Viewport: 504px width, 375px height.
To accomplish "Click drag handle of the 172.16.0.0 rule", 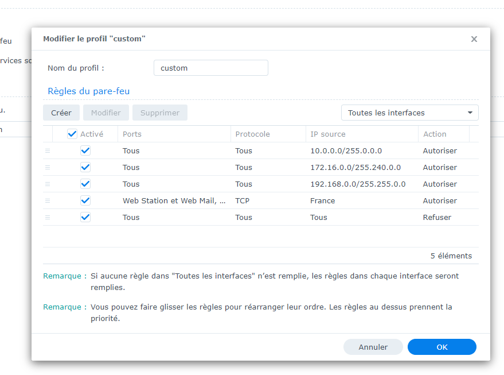I will [x=48, y=167].
